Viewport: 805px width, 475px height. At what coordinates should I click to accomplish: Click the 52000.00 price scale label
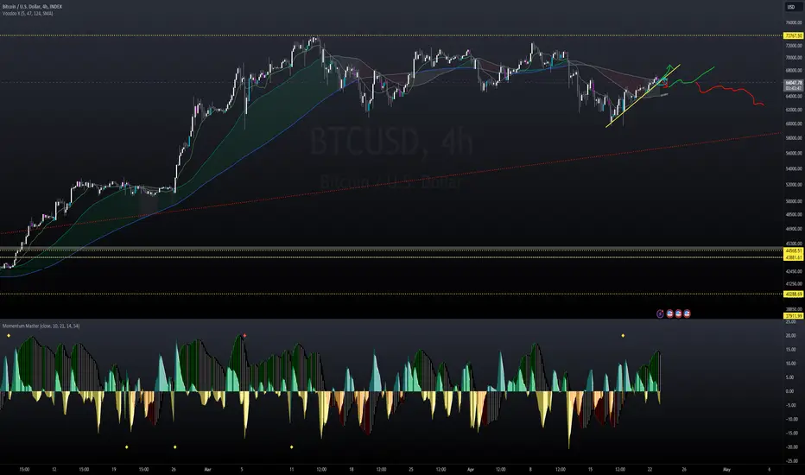[793, 184]
